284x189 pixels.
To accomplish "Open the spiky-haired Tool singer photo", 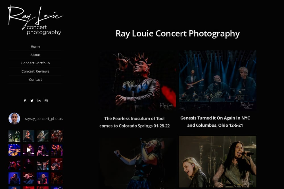I will pyautogui.click(x=137, y=81).
